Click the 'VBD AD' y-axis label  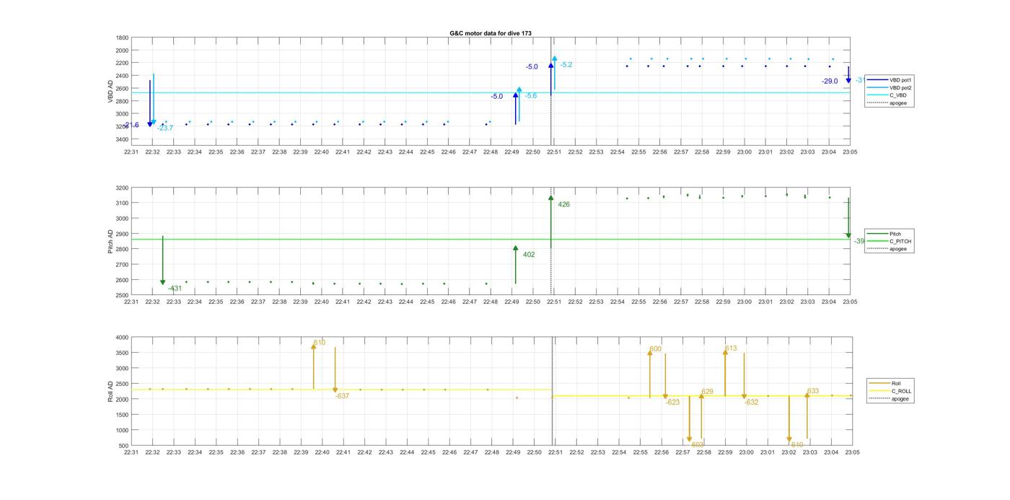pyautogui.click(x=110, y=90)
